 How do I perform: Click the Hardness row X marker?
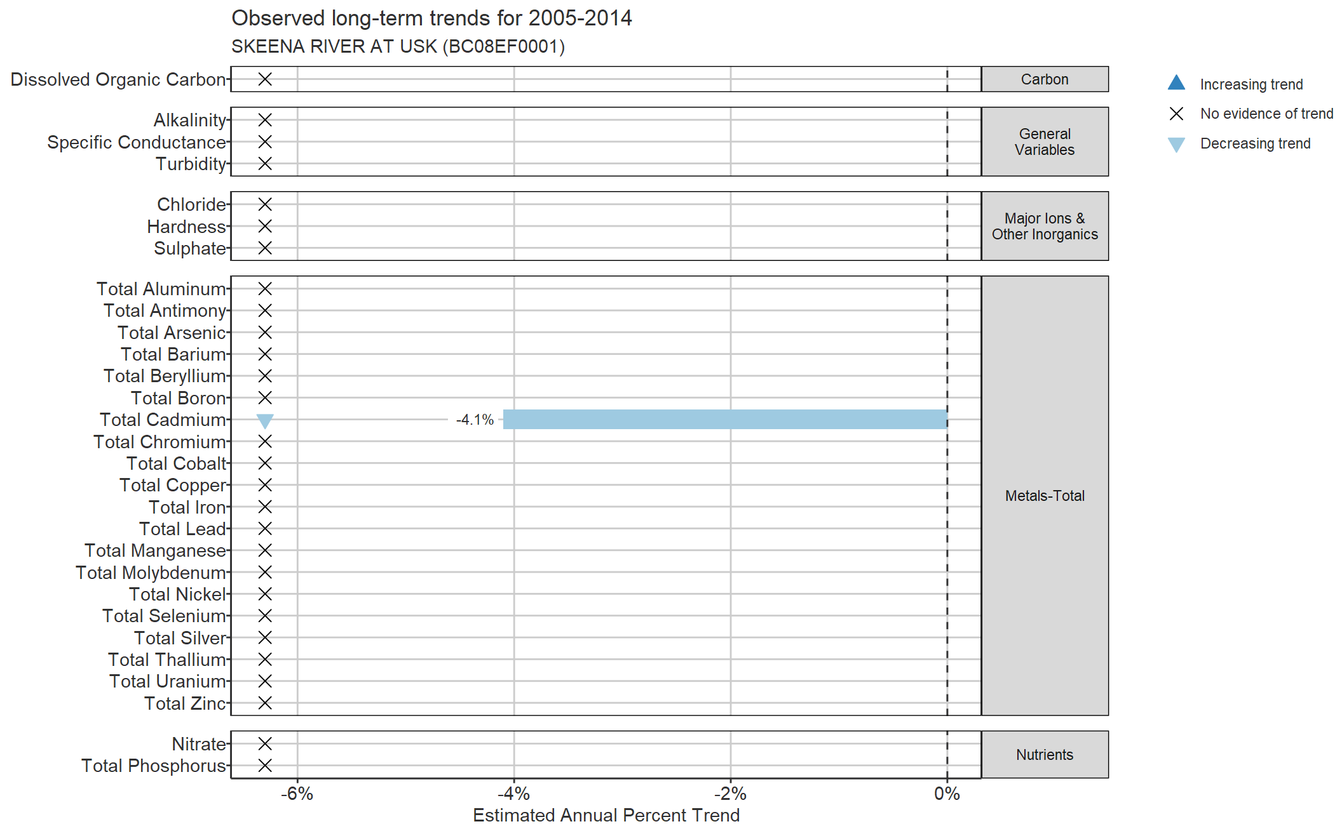coord(265,227)
